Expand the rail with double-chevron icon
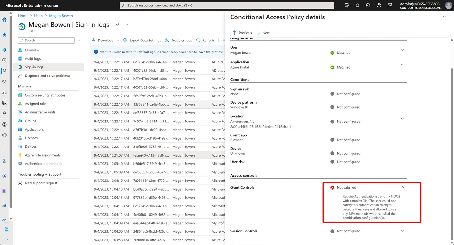 tap(6, 239)
